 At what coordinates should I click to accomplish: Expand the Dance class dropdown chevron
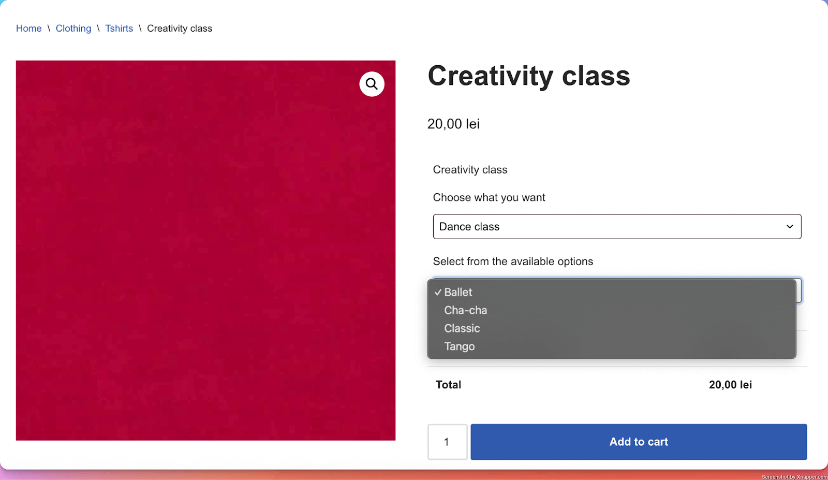click(x=789, y=227)
